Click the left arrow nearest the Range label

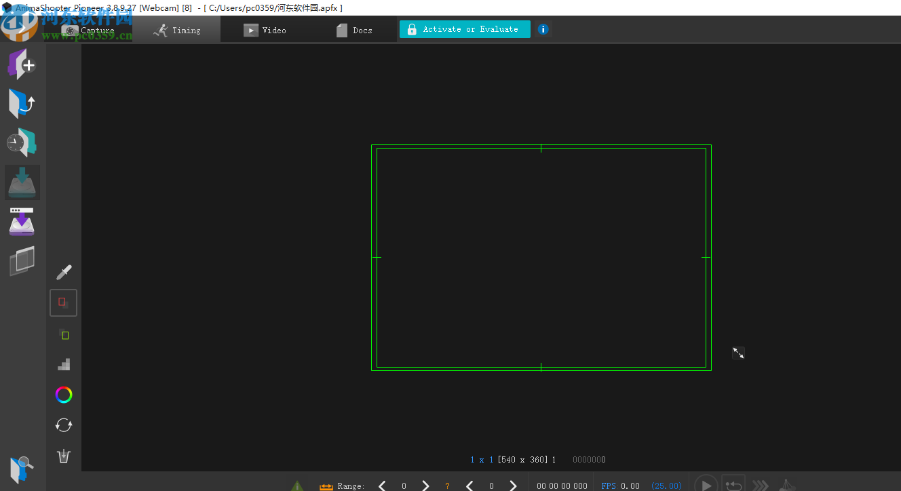point(382,486)
